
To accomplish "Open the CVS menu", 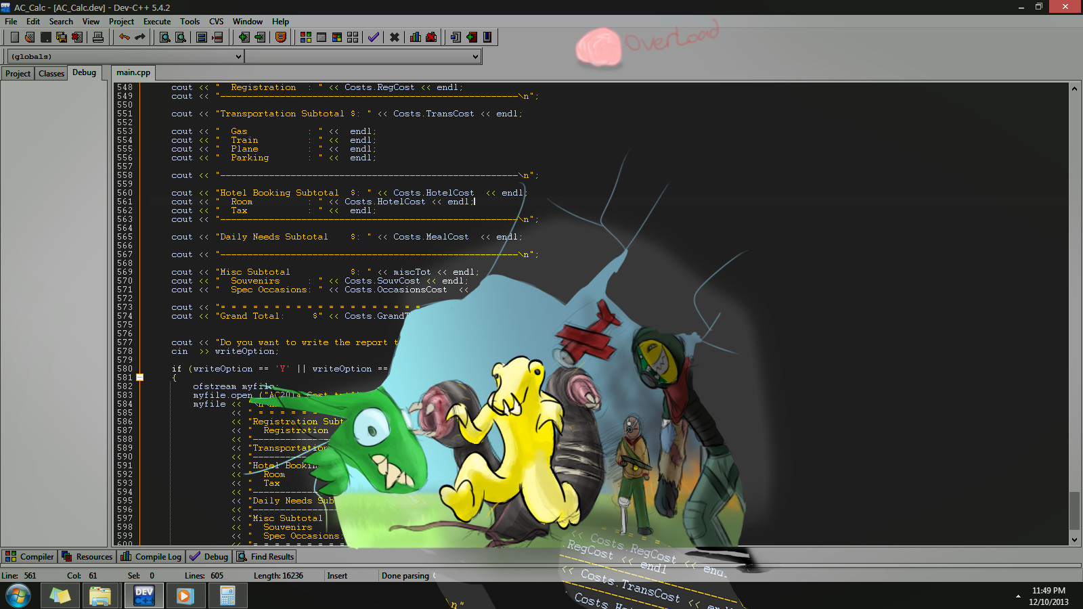I will (216, 22).
